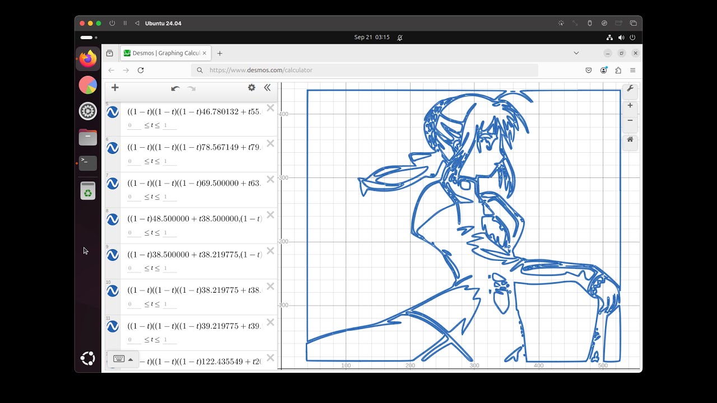The height and width of the screenshot is (403, 717).
Task: Open Settings gear from Ubuntu dock
Action: 88,111
